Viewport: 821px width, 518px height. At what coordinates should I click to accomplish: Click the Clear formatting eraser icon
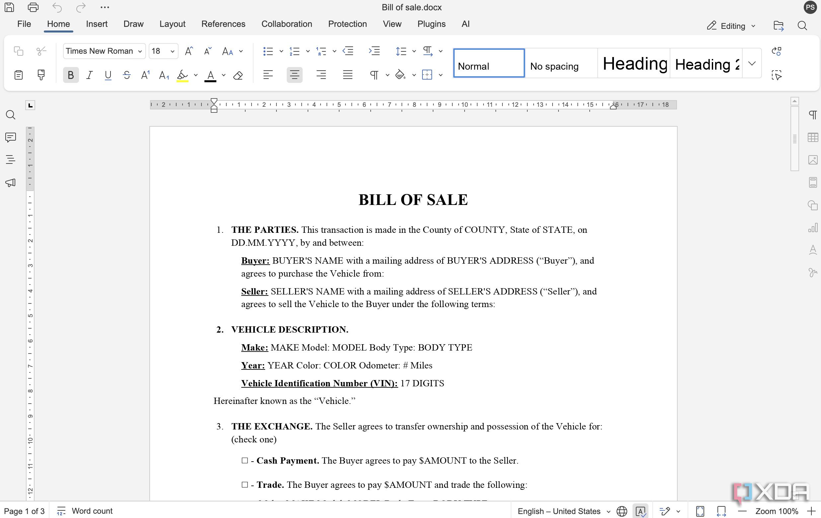[x=238, y=75]
